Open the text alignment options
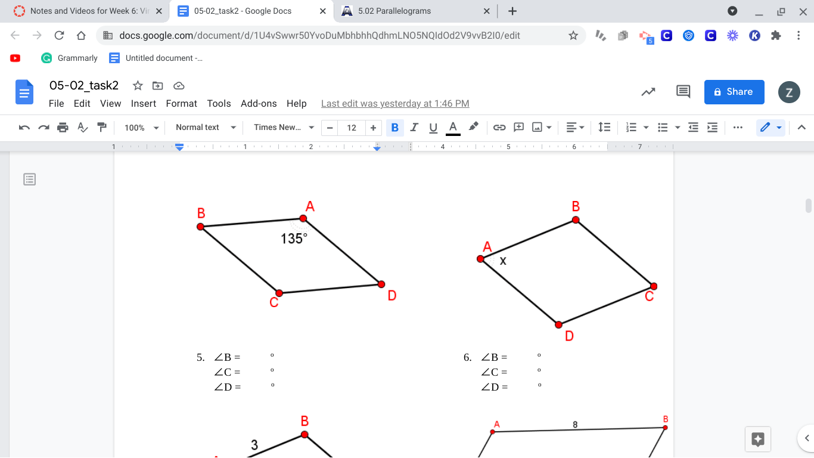Viewport: 814px width, 458px height. (x=575, y=128)
